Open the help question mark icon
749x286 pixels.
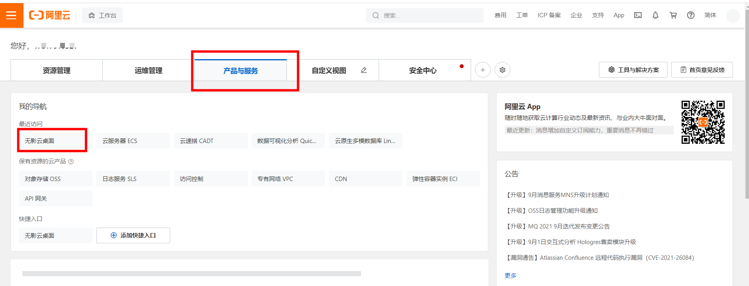pos(691,15)
